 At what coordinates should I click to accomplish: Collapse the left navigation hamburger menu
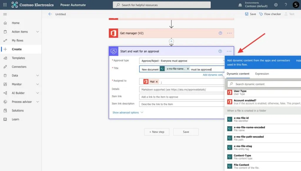tap(5, 14)
